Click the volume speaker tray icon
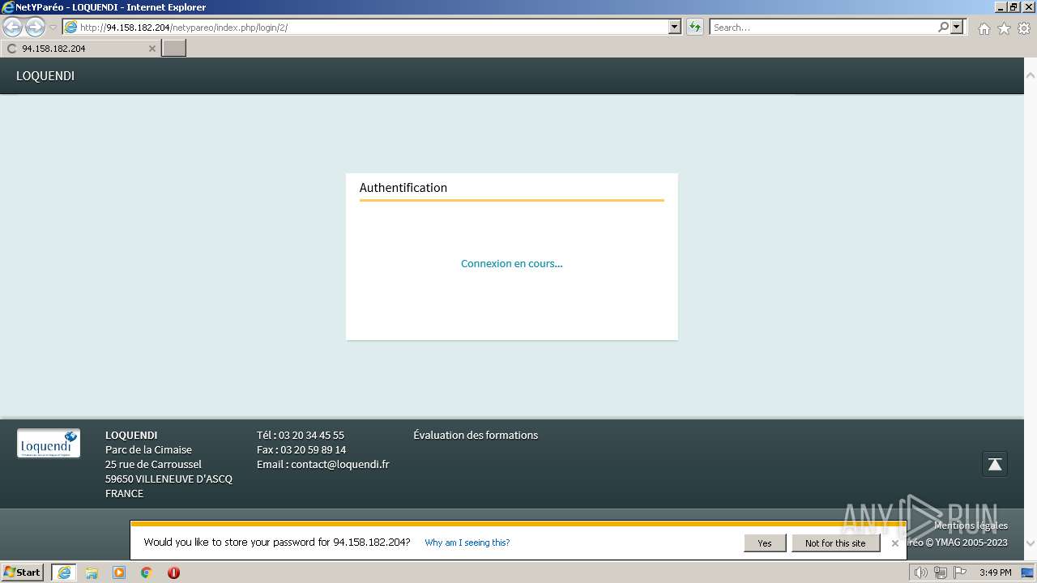This screenshot has width=1037, height=583. click(920, 572)
